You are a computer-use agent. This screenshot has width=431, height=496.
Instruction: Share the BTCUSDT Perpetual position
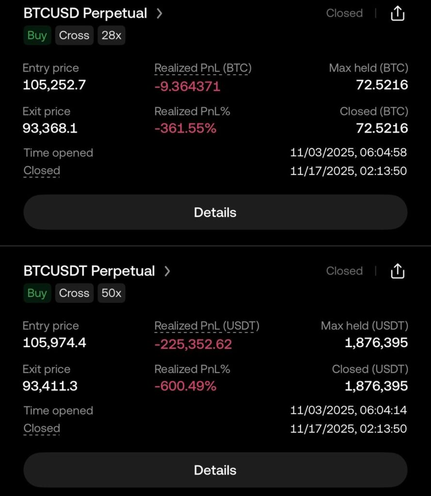point(397,271)
